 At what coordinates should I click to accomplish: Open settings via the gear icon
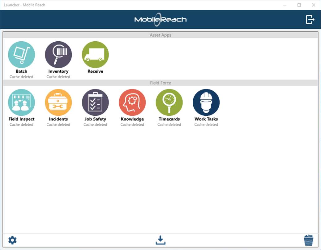pyautogui.click(x=12, y=240)
